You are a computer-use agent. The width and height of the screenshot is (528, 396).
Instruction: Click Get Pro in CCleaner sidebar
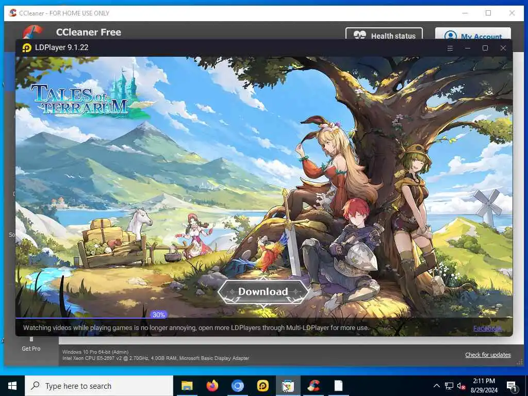[x=31, y=349]
